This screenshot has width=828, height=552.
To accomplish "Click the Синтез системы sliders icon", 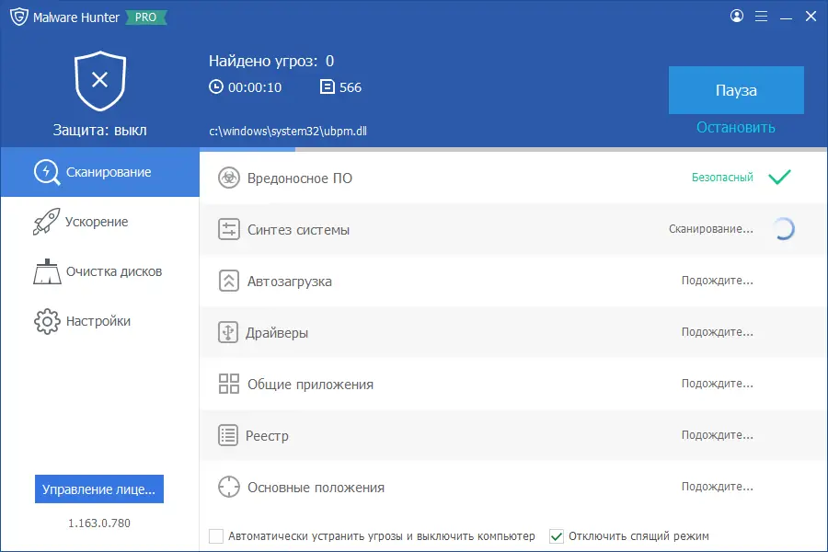I will point(229,230).
